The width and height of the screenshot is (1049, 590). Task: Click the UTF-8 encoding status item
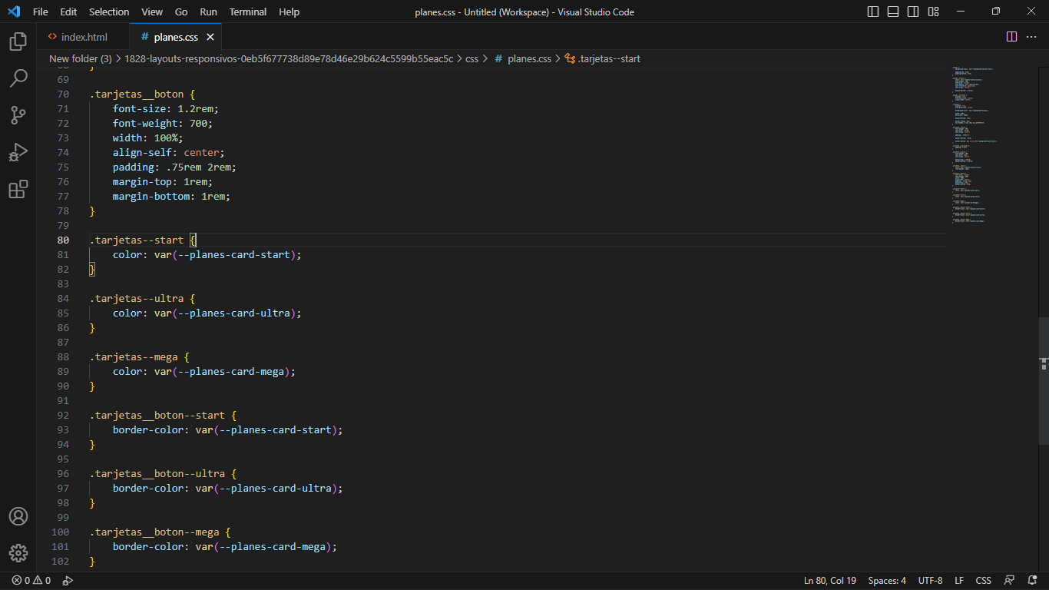[930, 581]
